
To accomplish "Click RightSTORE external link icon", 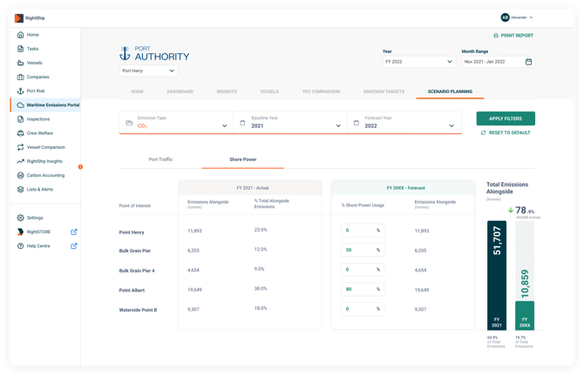I will (74, 232).
